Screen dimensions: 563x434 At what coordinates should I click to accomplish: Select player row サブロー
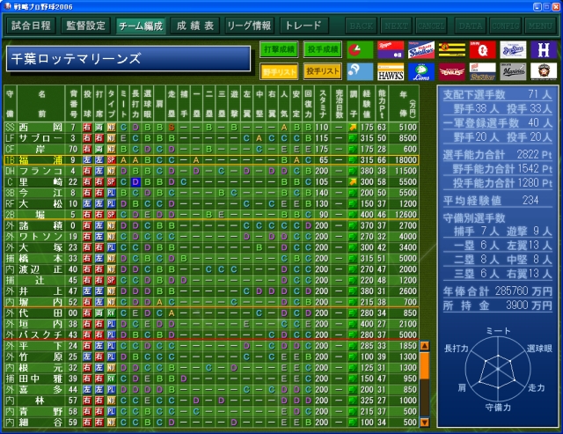tap(211, 138)
